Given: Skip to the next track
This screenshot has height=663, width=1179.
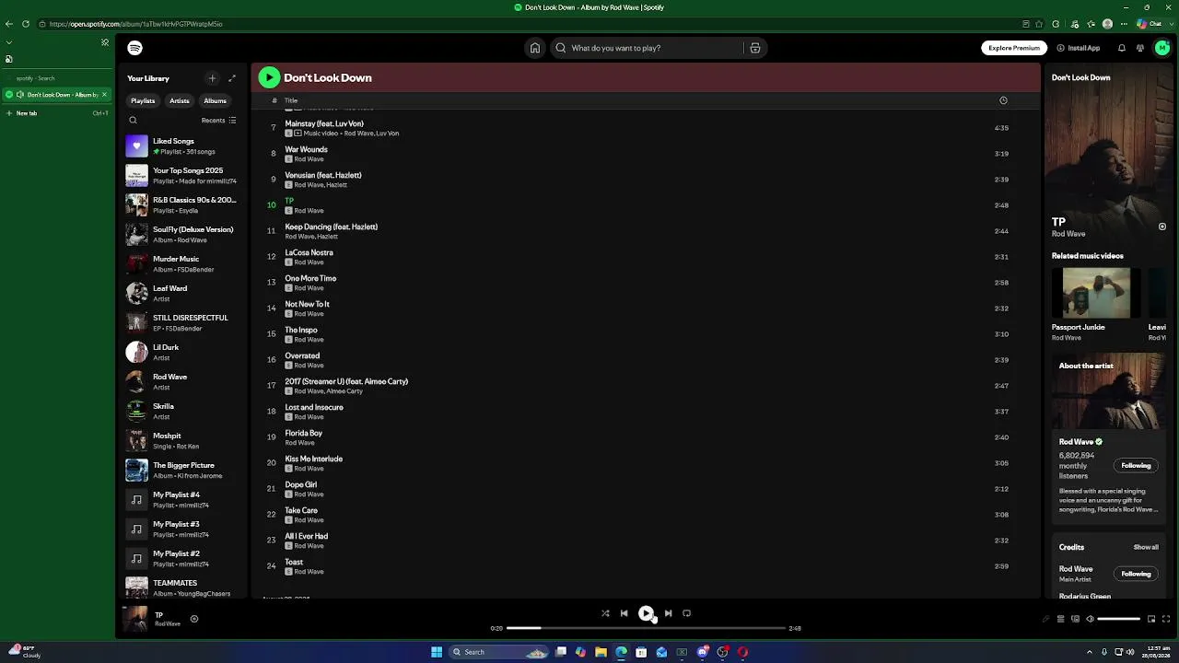Looking at the screenshot, I should [668, 613].
